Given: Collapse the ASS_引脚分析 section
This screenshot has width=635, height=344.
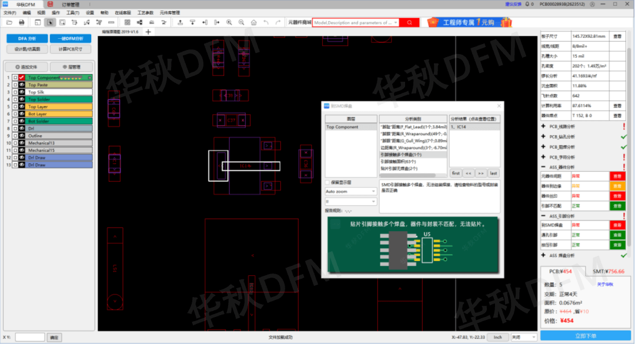Looking at the screenshot, I should (x=543, y=216).
